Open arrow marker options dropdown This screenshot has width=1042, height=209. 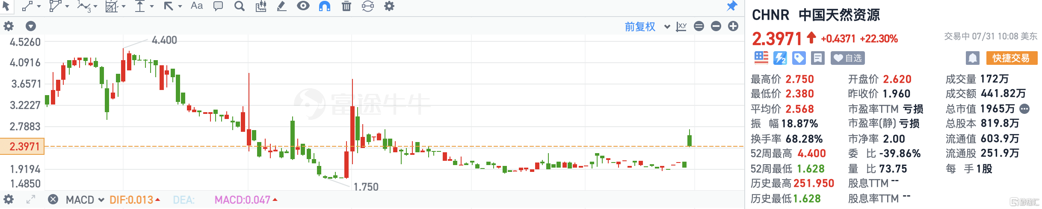(x=180, y=6)
